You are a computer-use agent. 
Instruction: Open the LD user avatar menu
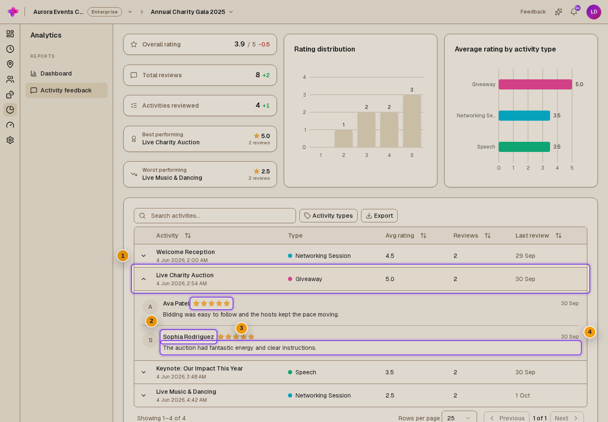pos(594,12)
